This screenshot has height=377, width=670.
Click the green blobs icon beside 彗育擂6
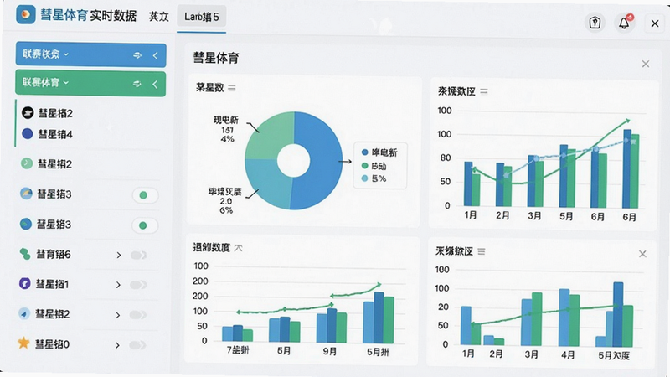[x=25, y=254]
